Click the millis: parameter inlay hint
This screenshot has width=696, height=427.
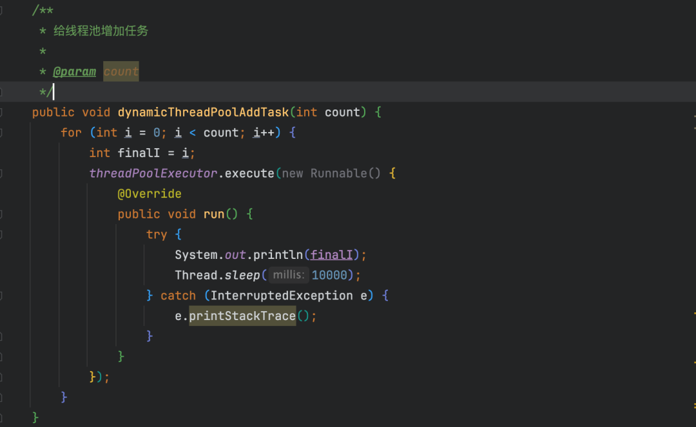pyautogui.click(x=289, y=275)
